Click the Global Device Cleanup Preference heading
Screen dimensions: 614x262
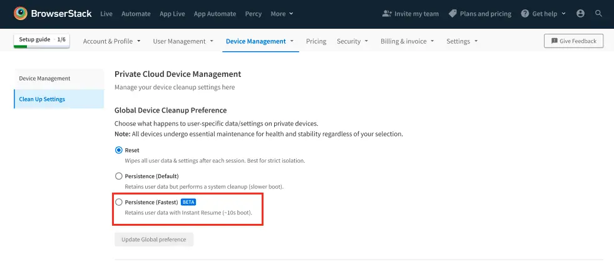click(171, 110)
